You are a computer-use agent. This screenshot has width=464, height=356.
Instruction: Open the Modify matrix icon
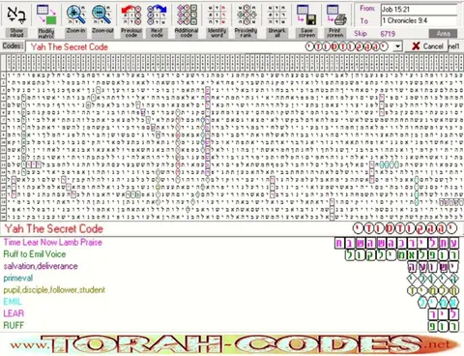[x=46, y=15]
